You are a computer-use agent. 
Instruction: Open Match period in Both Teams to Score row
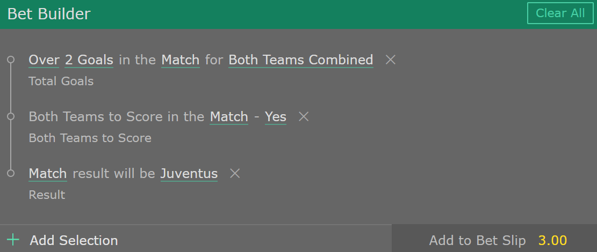tap(229, 117)
